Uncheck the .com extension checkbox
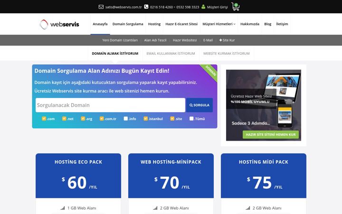Image resolution: width=342 pixels, height=214 pixels. click(44, 118)
